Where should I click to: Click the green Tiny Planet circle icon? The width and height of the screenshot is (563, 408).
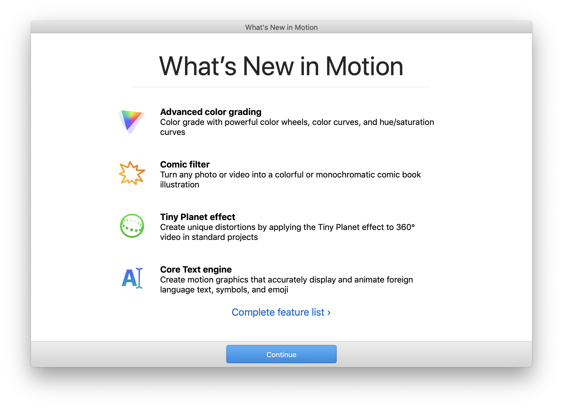(x=132, y=226)
